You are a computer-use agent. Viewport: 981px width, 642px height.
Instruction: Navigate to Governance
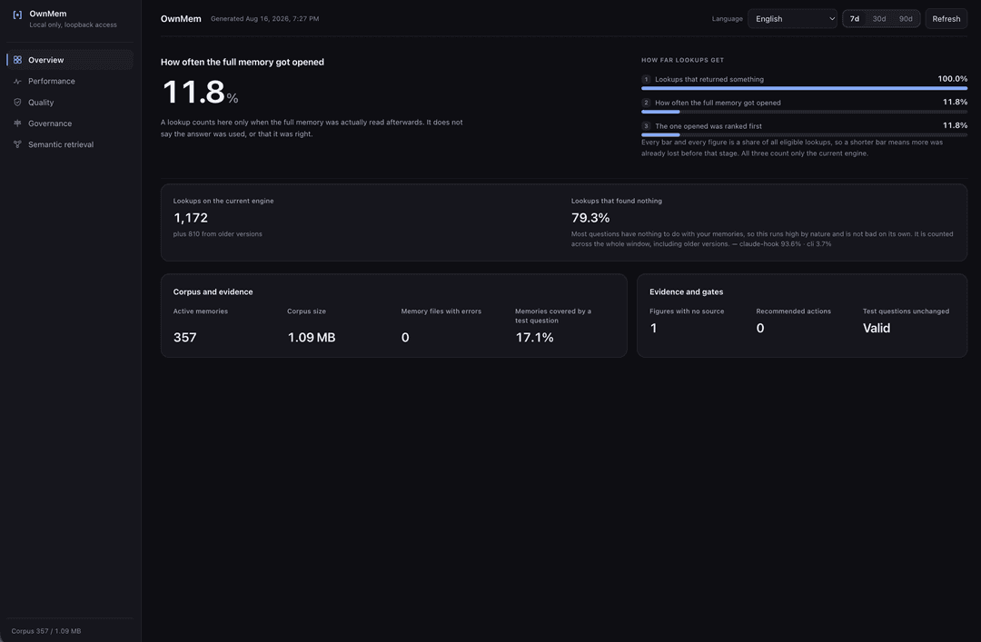click(70, 123)
